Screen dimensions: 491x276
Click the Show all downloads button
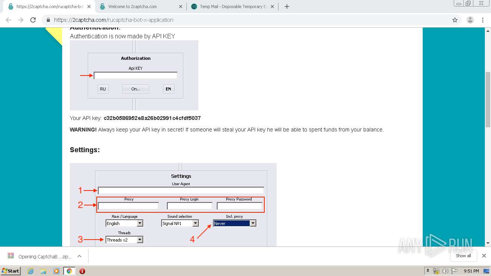tap(463, 256)
